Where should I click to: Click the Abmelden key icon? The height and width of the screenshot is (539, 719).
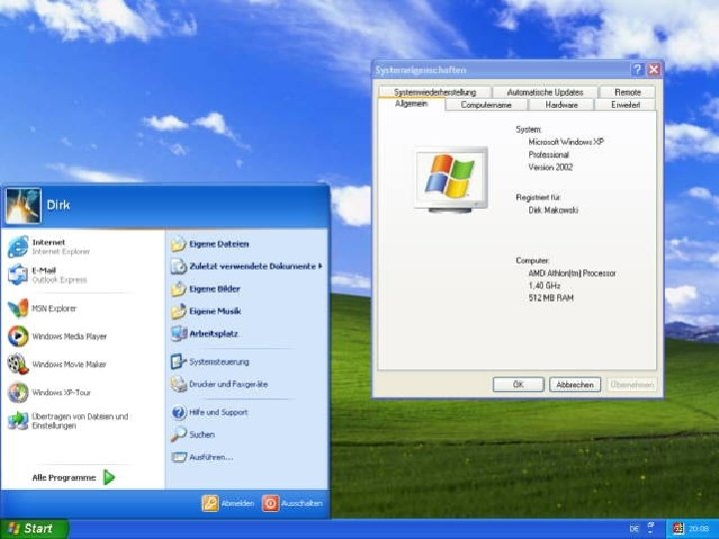pos(210,503)
